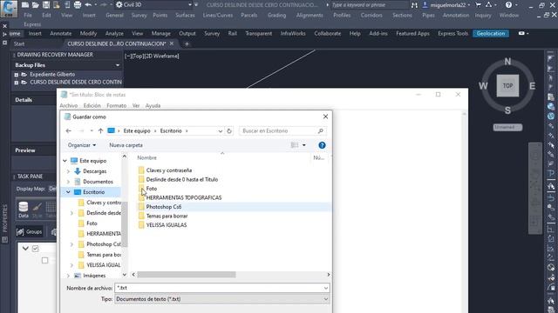Viewport: 558px width, 313px height.
Task: Click the Nombre column header in file list
Action: tap(147, 157)
